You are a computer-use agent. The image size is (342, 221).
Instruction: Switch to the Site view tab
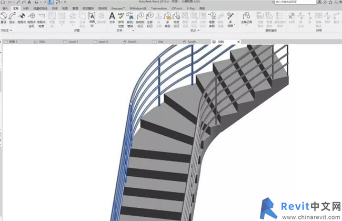point(158,42)
